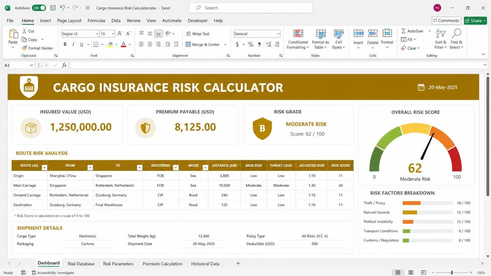Open the Comments pane button
The image size is (491, 276).
[446, 21]
